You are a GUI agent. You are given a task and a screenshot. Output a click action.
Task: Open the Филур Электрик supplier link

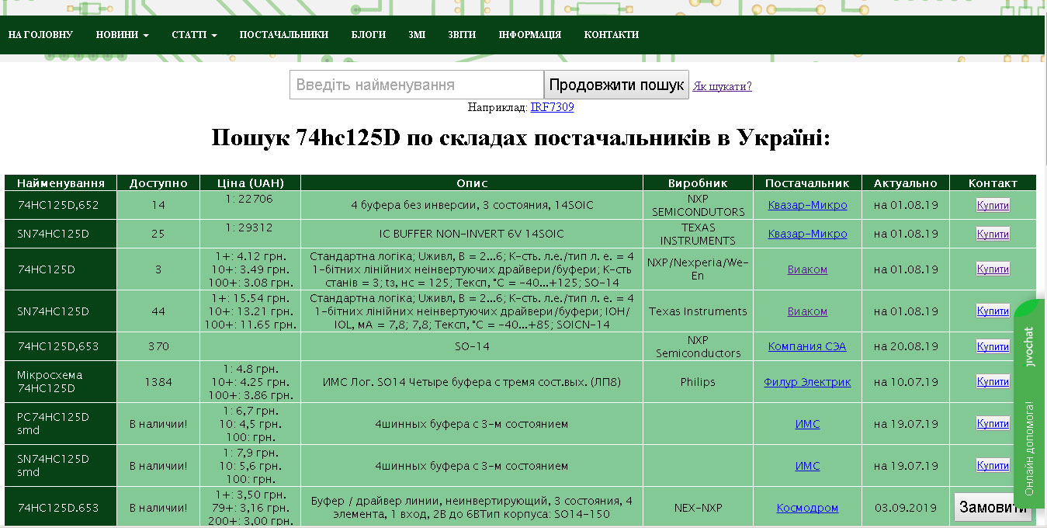[x=807, y=381]
